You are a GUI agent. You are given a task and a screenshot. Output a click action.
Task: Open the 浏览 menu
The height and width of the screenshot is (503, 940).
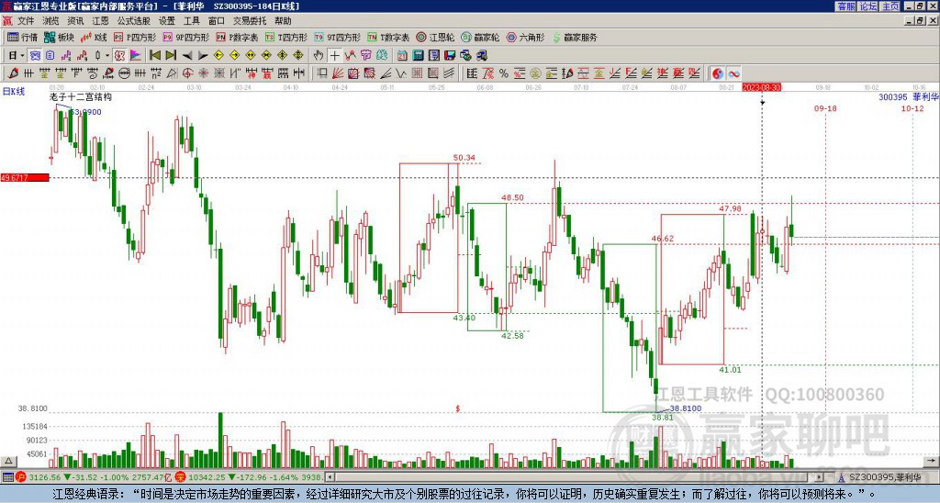(x=50, y=21)
